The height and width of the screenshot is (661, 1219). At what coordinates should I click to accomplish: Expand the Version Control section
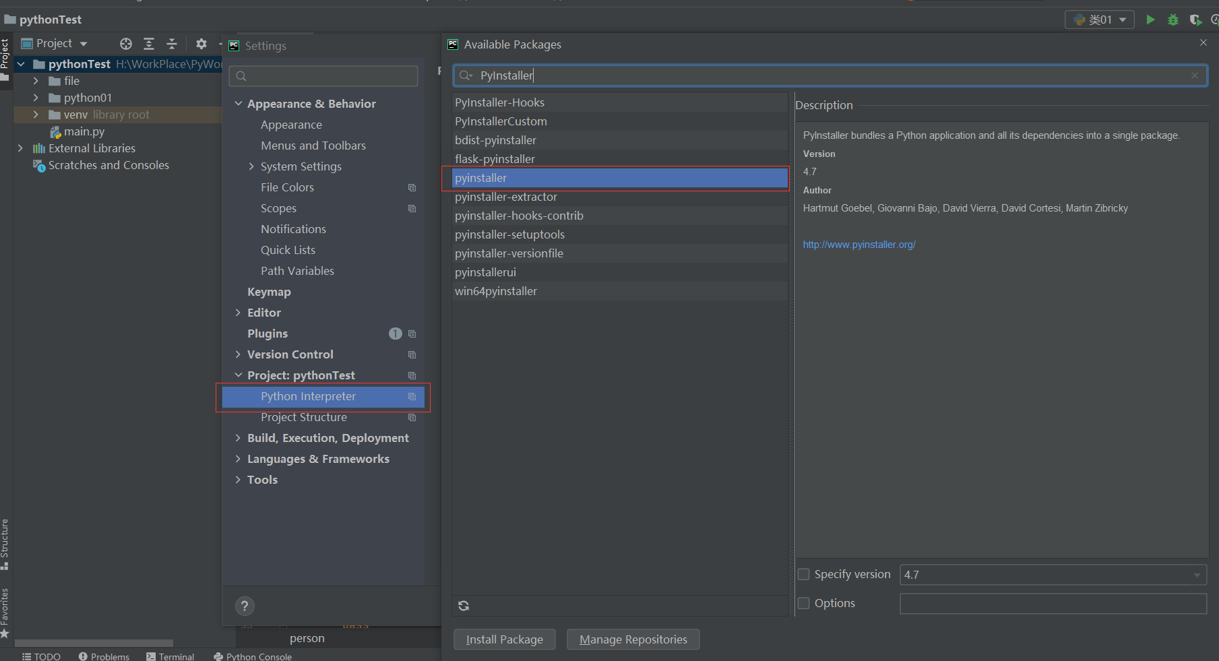238,354
